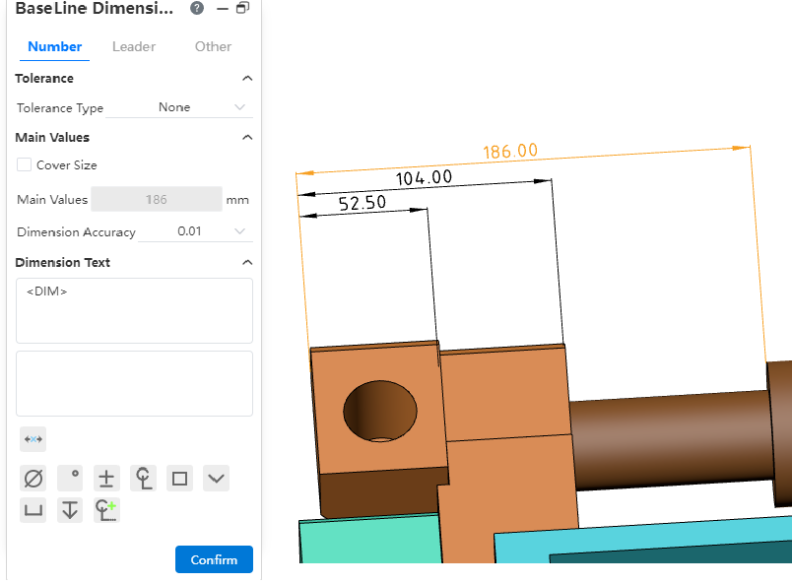
Task: Select the 104.00 dimension label
Action: click(424, 178)
